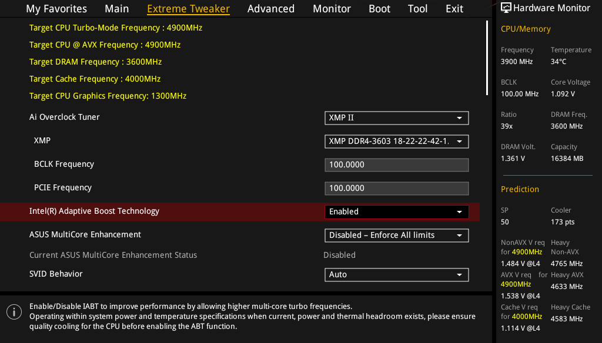602x343 pixels.
Task: Select the Extreme Tweaker tab
Action: [x=188, y=8]
